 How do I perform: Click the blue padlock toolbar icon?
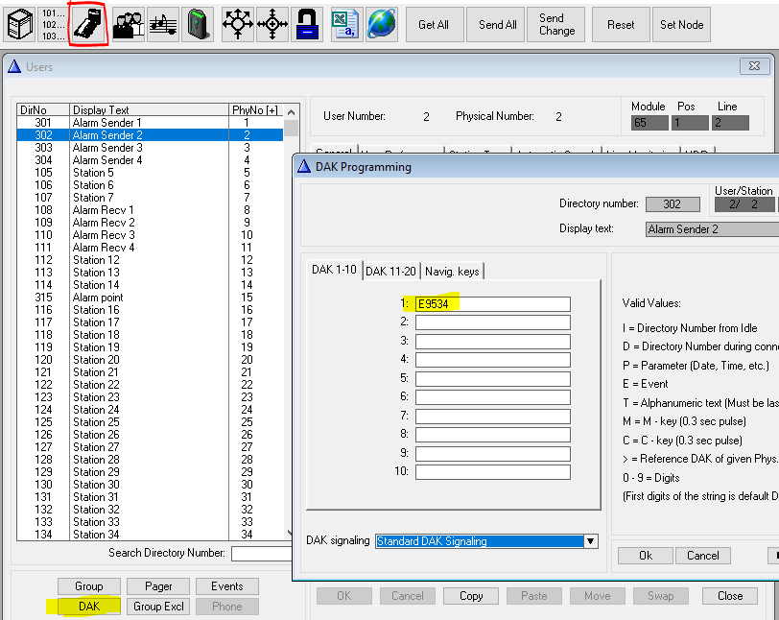[308, 24]
